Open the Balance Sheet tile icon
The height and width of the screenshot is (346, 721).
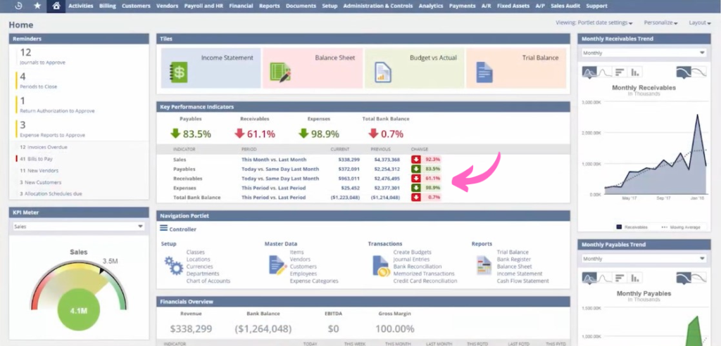[281, 72]
